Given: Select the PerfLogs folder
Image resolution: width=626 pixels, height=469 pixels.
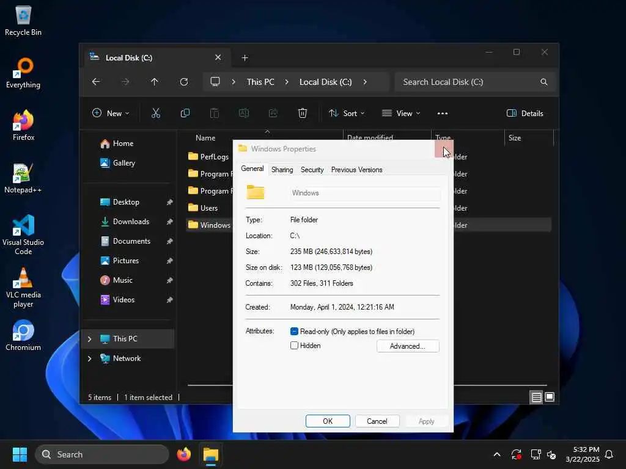Looking at the screenshot, I should (208, 157).
